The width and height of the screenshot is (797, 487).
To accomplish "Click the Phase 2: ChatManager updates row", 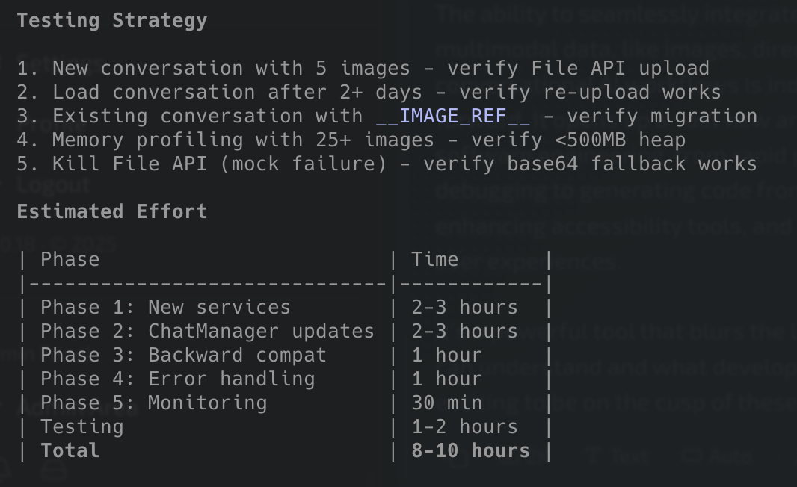I will tap(207, 331).
